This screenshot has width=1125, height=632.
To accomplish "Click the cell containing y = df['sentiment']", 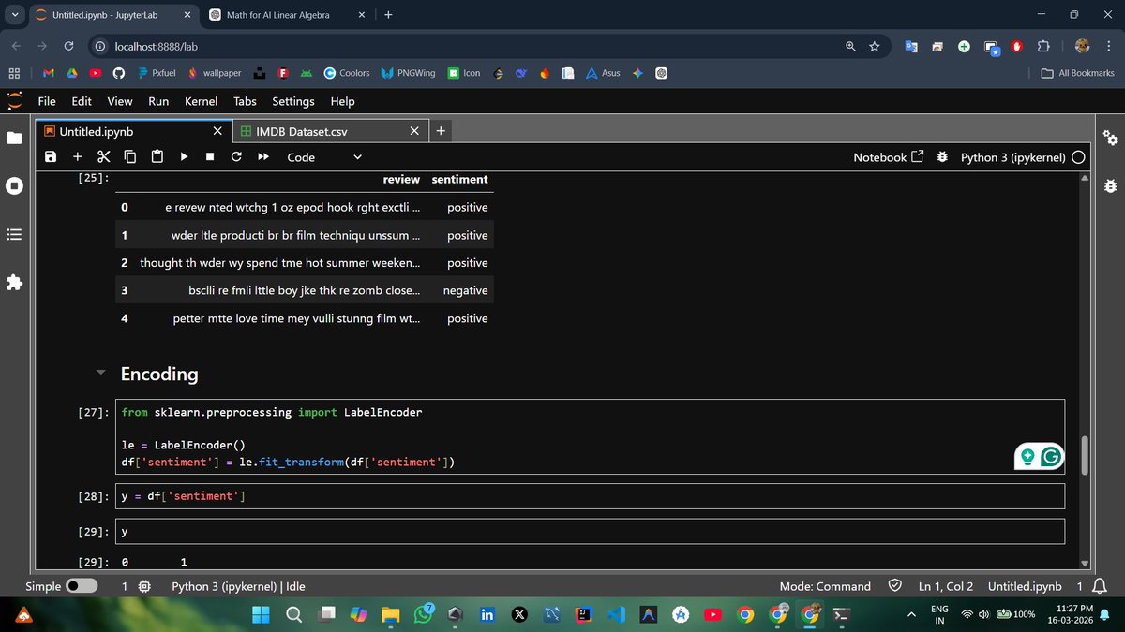I will point(591,496).
